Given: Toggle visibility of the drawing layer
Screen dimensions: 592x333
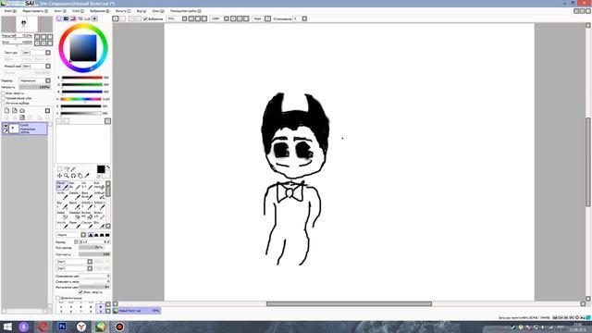Looking at the screenshot, I should pyautogui.click(x=6, y=126).
